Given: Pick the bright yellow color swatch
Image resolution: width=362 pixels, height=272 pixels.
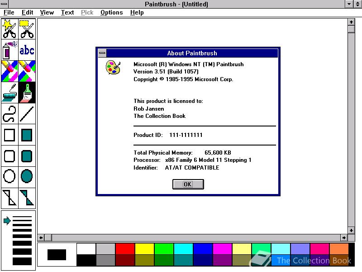Looking at the screenshot, I should pos(144,248).
